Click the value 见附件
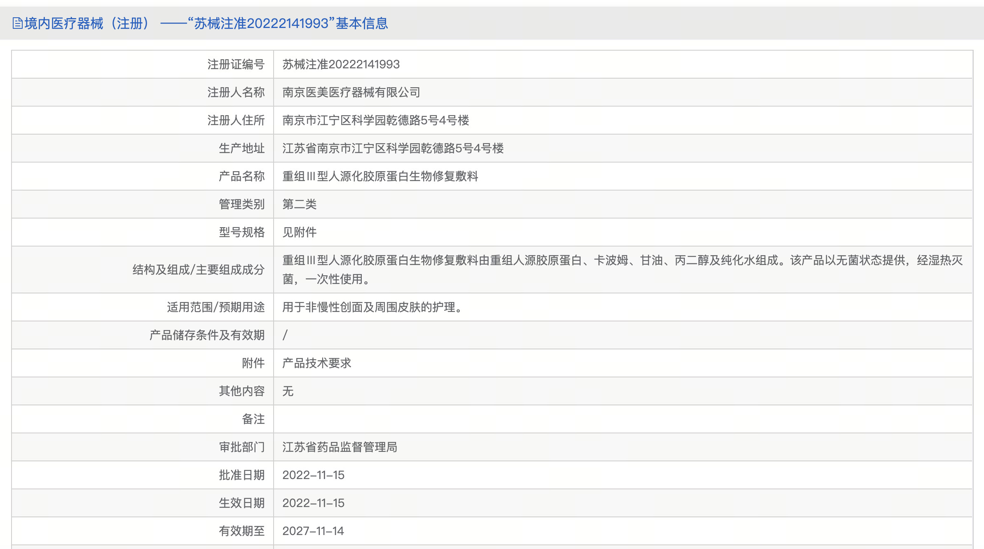Image resolution: width=984 pixels, height=549 pixels. pyautogui.click(x=300, y=233)
